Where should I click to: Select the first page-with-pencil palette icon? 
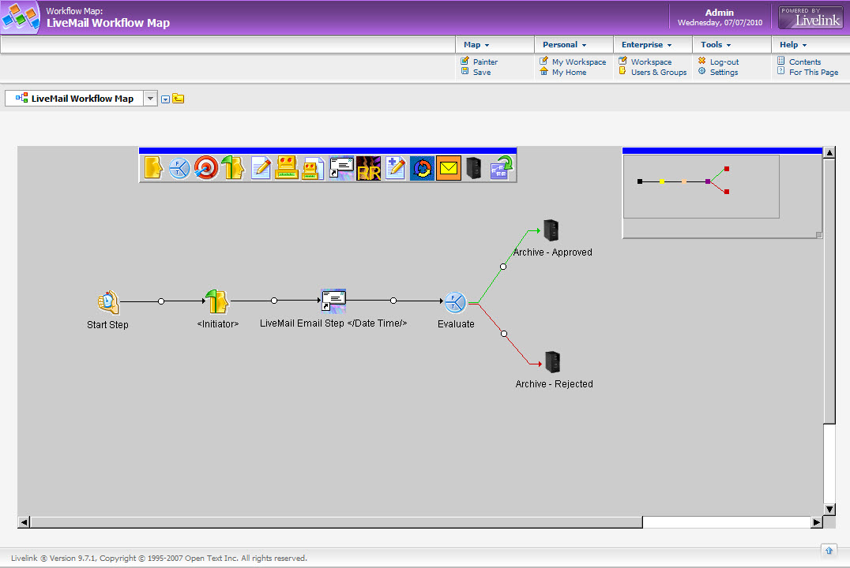(x=261, y=168)
